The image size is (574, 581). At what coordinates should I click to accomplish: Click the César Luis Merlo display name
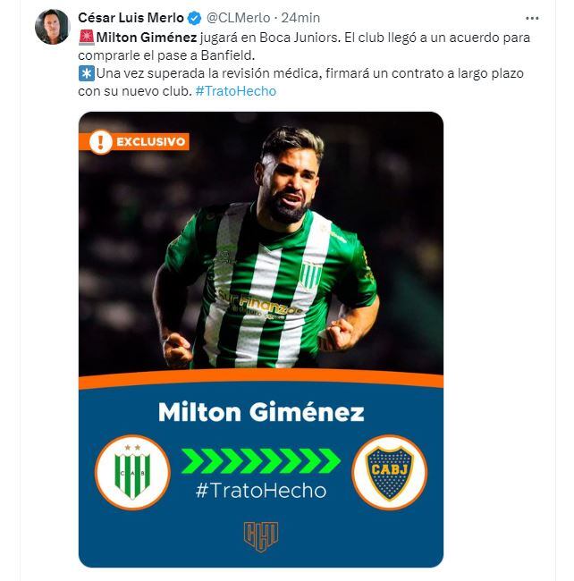(x=131, y=18)
